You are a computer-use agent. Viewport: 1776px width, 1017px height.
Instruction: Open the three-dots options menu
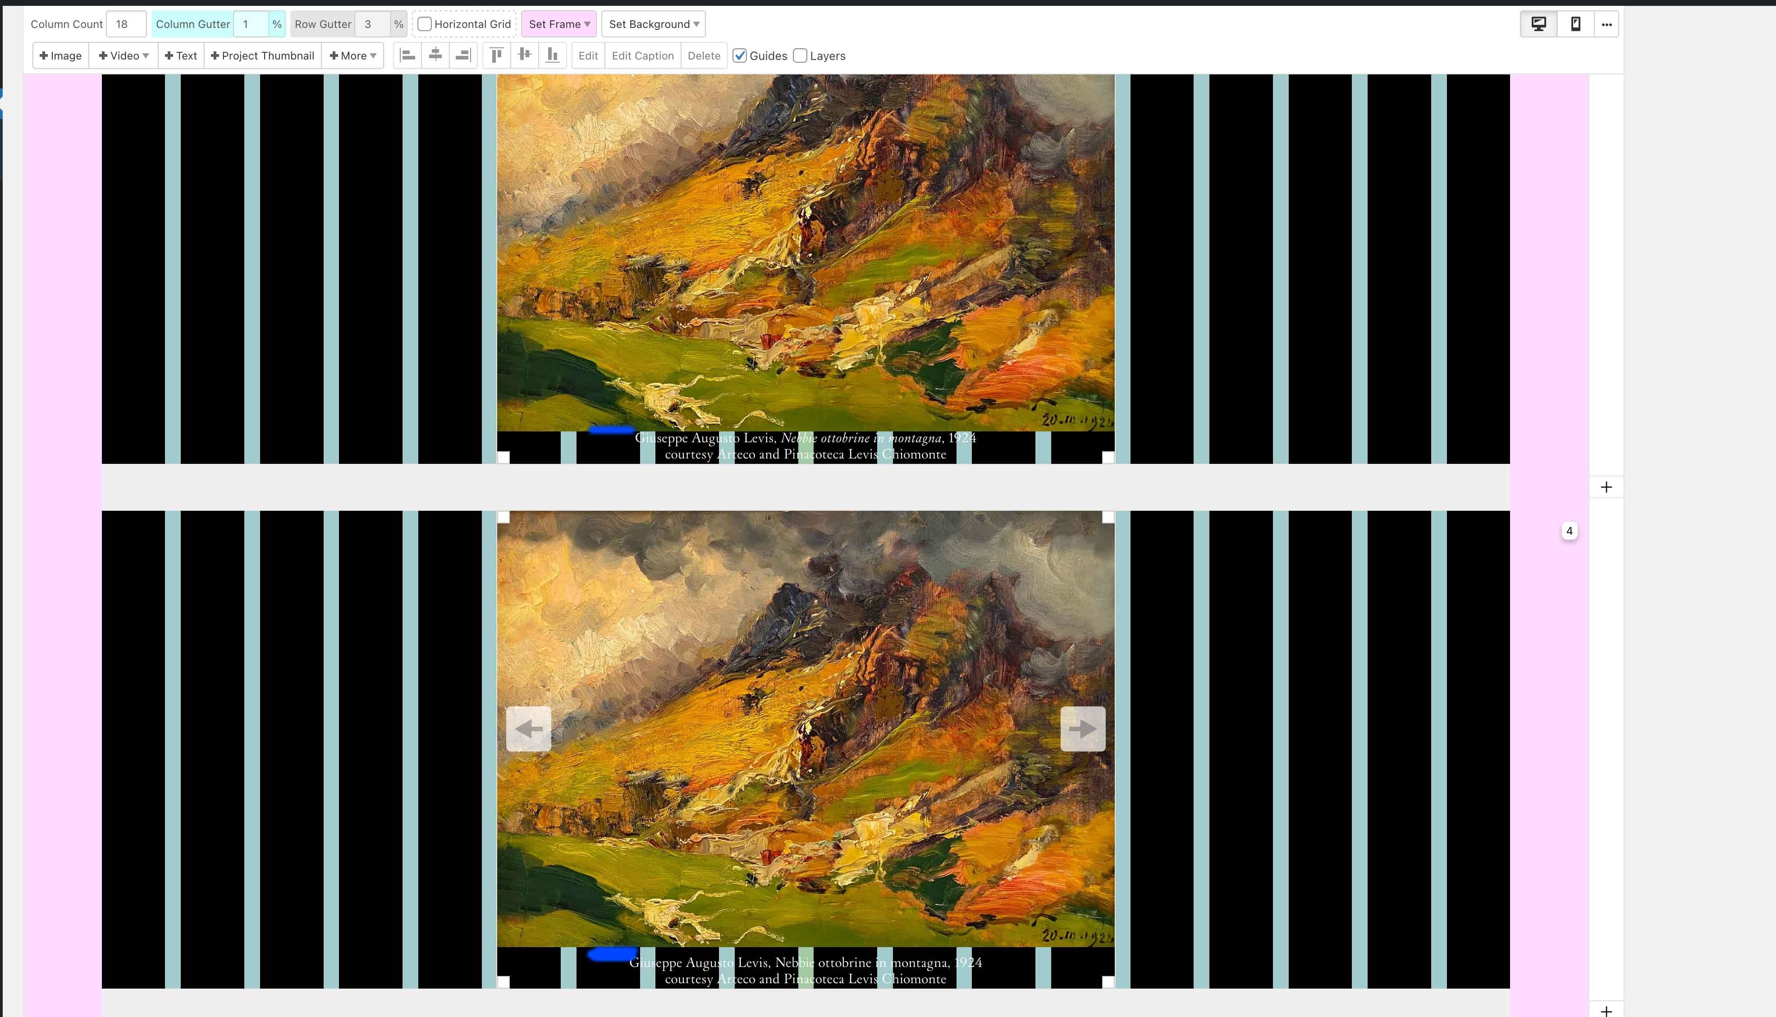[x=1607, y=24]
